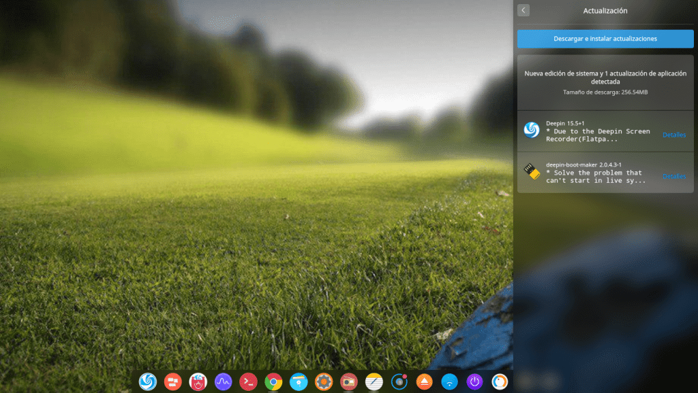Open 'Detalles' link for deepin-boot-maker
This screenshot has width=698, height=393.
coord(673,176)
